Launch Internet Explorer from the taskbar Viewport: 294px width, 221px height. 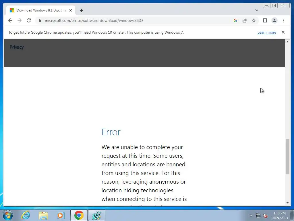pos(26,215)
